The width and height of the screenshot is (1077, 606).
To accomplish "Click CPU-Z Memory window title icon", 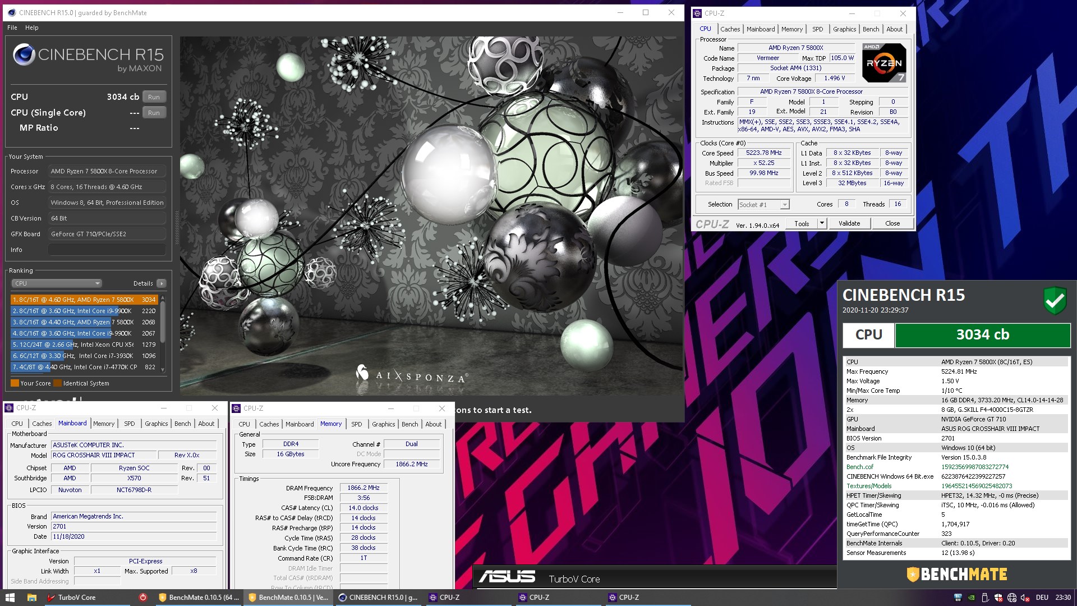I will coord(236,408).
